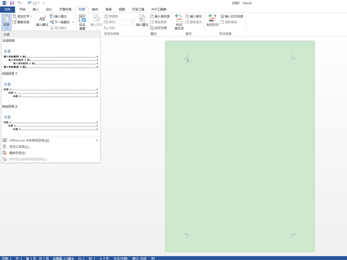The image size is (347, 260).
Task: Open the 文件 (File) tab
Action: click(8, 9)
